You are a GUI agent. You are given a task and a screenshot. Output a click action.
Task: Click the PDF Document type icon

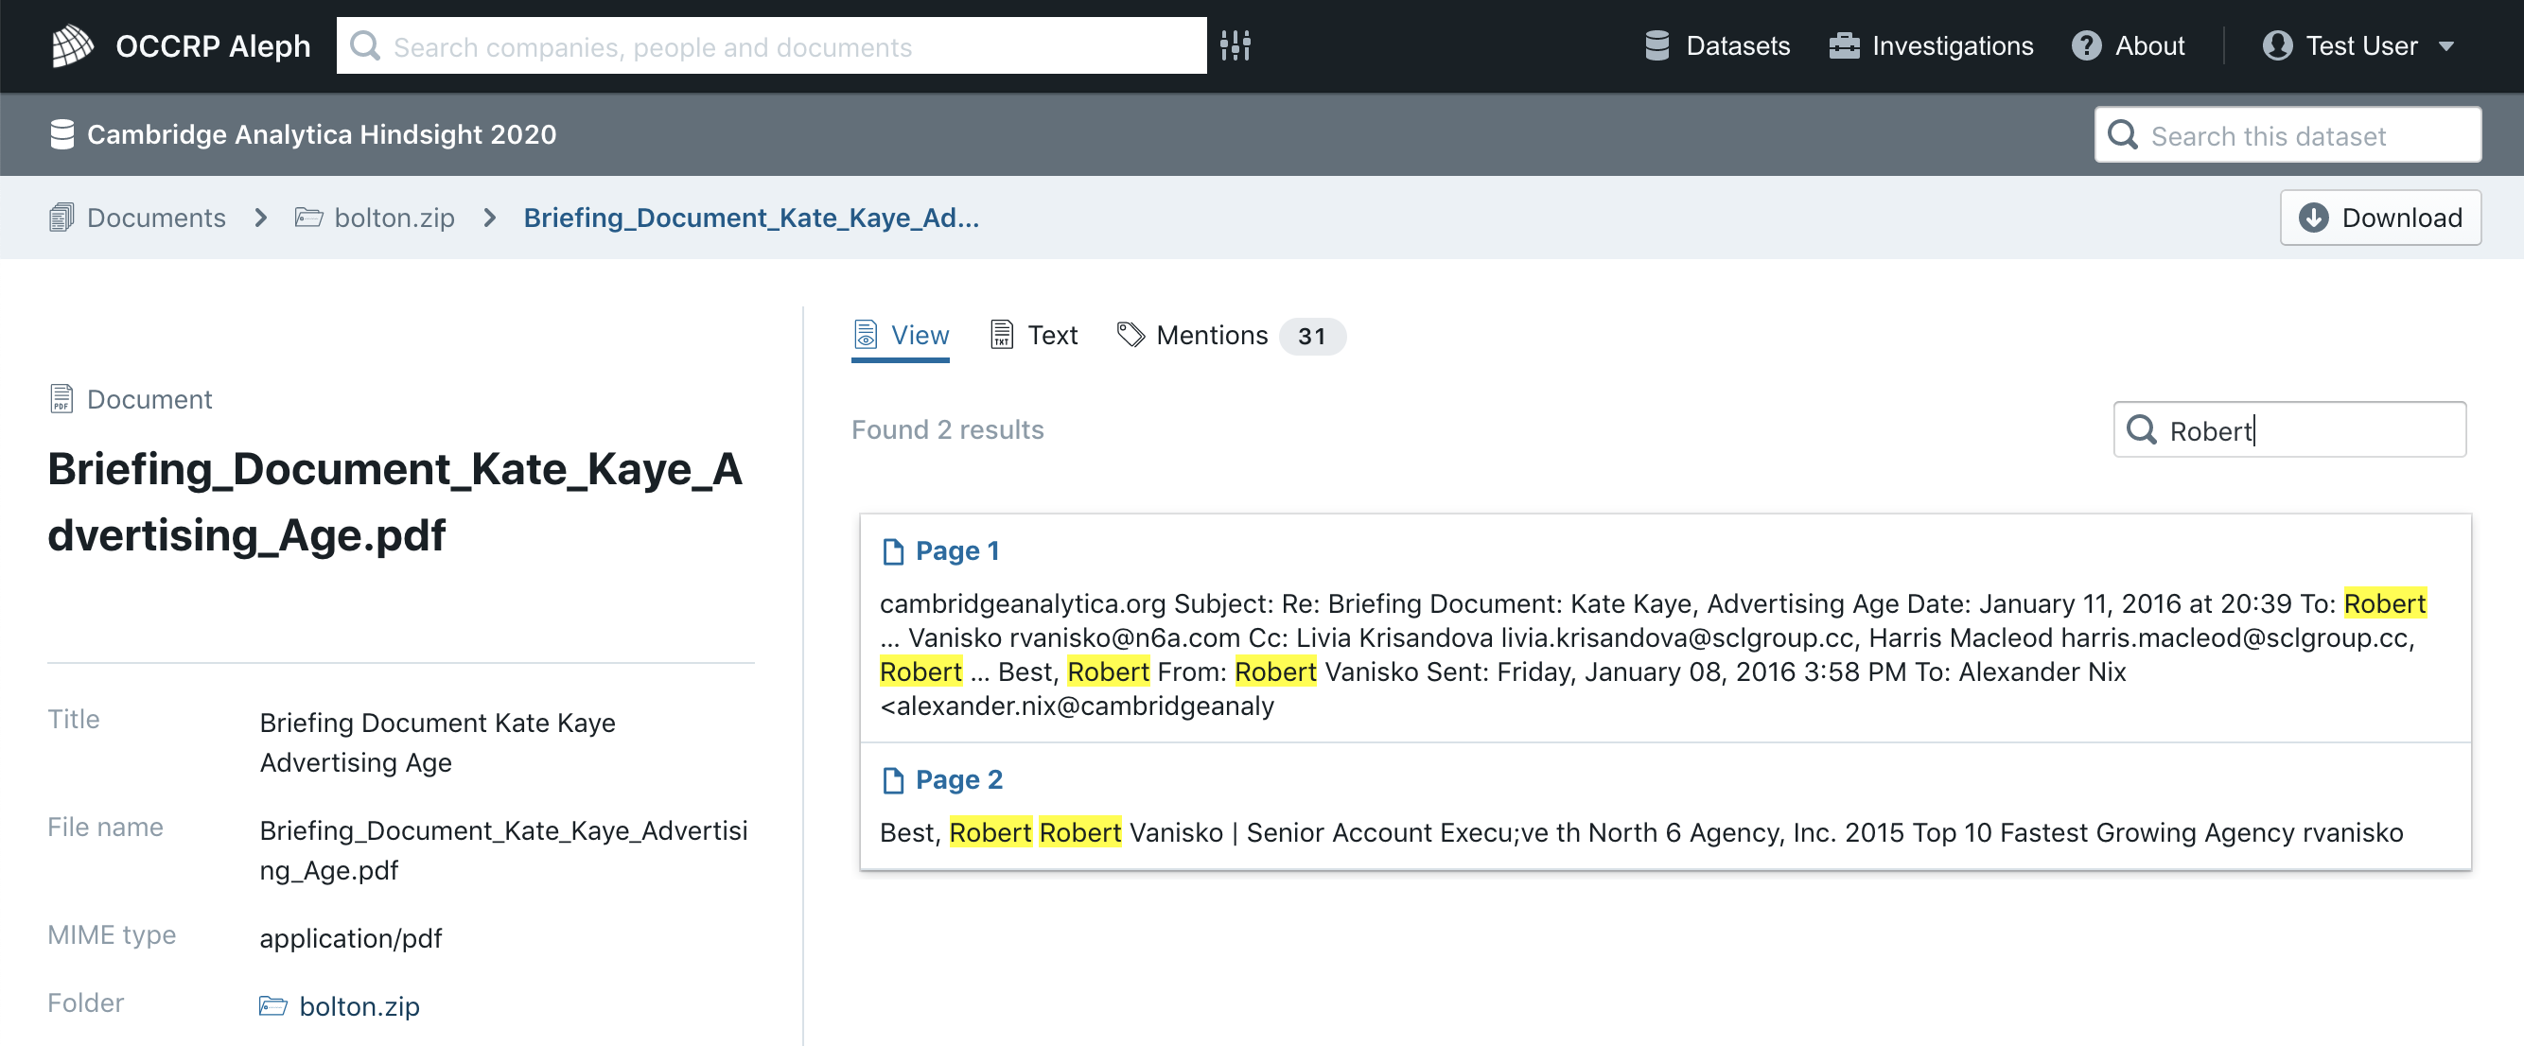(61, 398)
